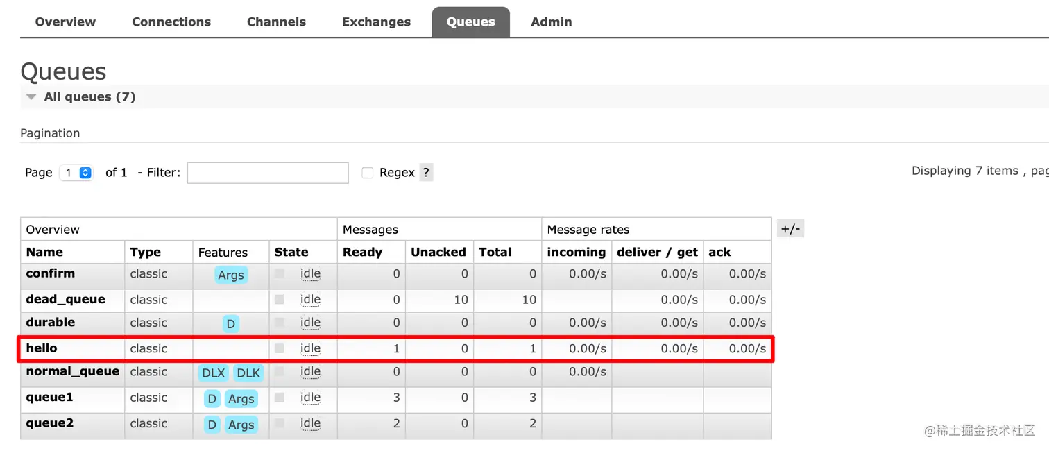Collapse the All queues (7) section
This screenshot has width=1049, height=451.
click(31, 97)
